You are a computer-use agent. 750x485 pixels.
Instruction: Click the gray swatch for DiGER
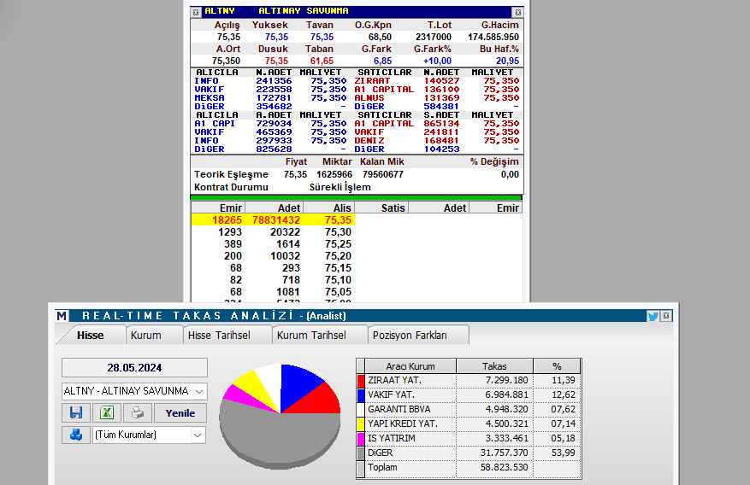click(x=361, y=453)
